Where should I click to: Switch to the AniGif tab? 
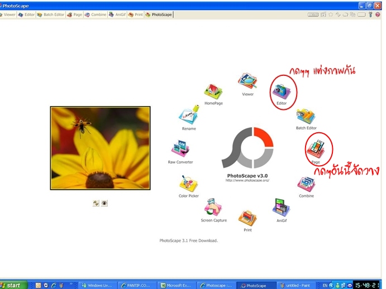coord(117,15)
